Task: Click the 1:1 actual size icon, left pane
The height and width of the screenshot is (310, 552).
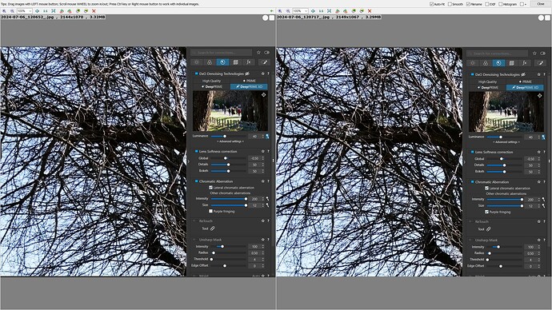Action: point(46,11)
